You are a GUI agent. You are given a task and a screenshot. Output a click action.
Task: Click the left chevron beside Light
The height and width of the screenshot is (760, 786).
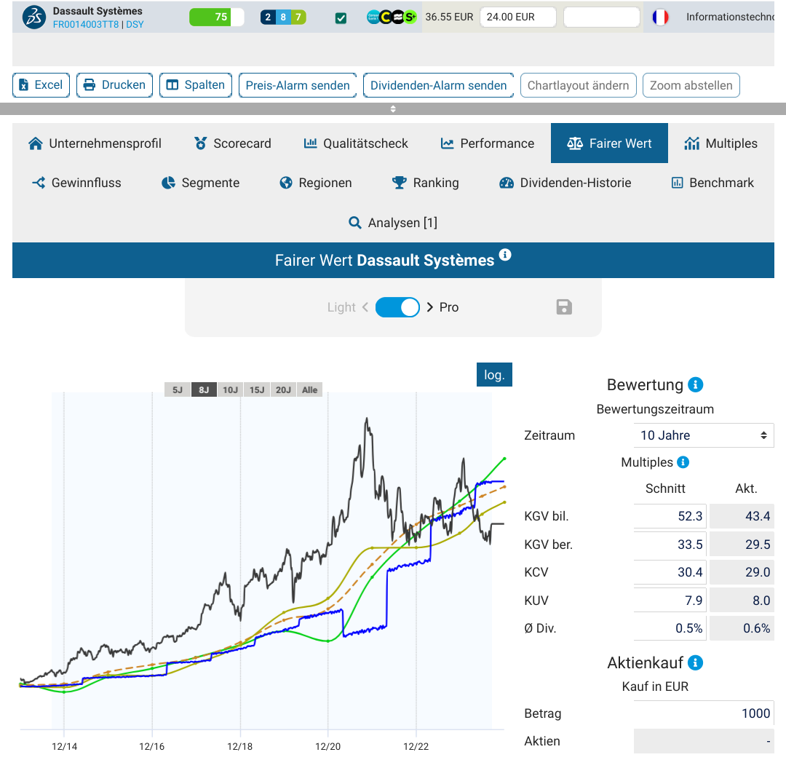[x=365, y=307]
